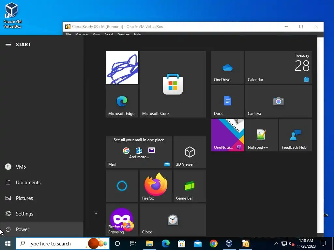Open the OneDrive tile
Viewport: 334px width, 250px height.
[x=227, y=67]
